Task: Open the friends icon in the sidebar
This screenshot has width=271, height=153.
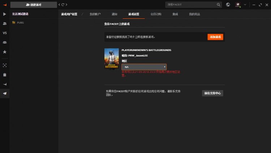Action: [x=5, y=24]
